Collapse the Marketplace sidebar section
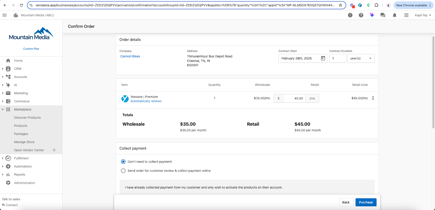 (3, 109)
